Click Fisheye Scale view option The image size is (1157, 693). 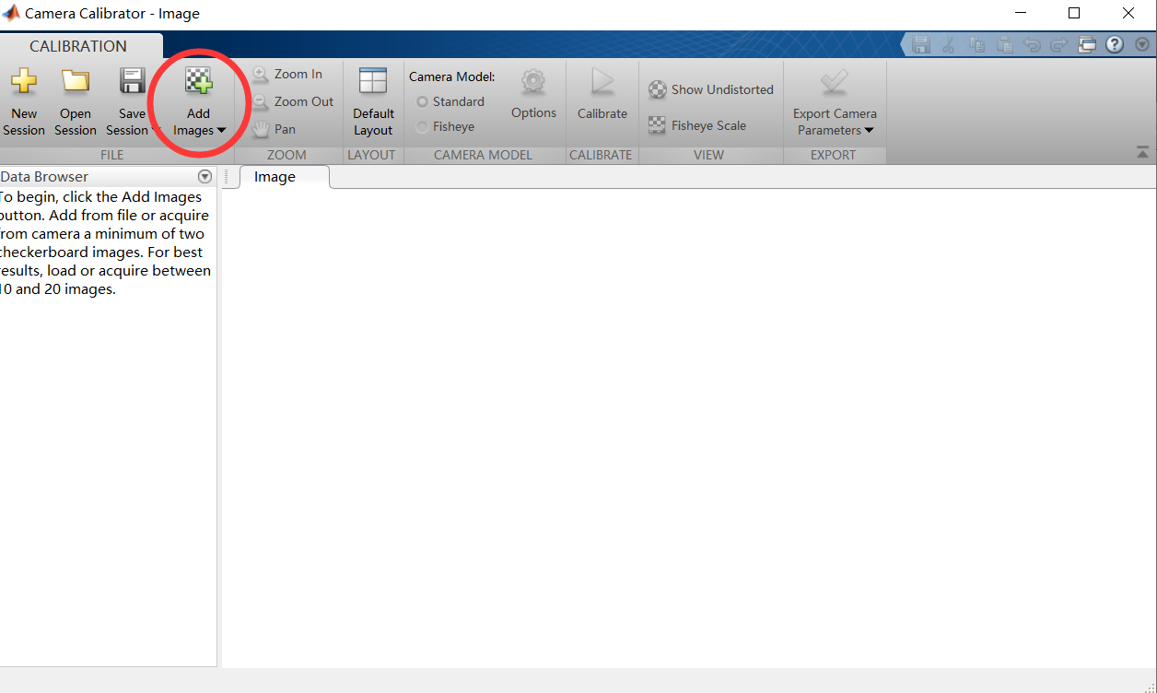pyautogui.click(x=697, y=125)
